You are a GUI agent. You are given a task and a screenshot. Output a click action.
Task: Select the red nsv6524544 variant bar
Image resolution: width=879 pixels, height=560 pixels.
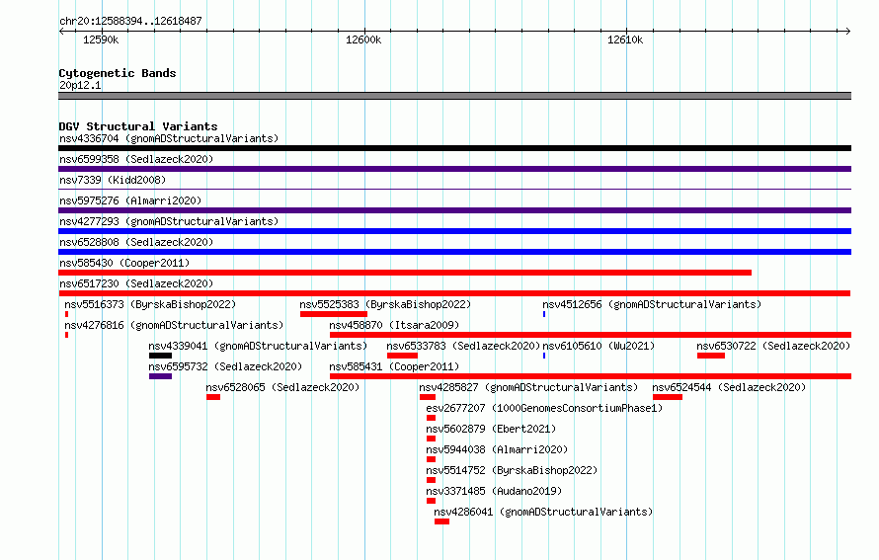click(668, 397)
